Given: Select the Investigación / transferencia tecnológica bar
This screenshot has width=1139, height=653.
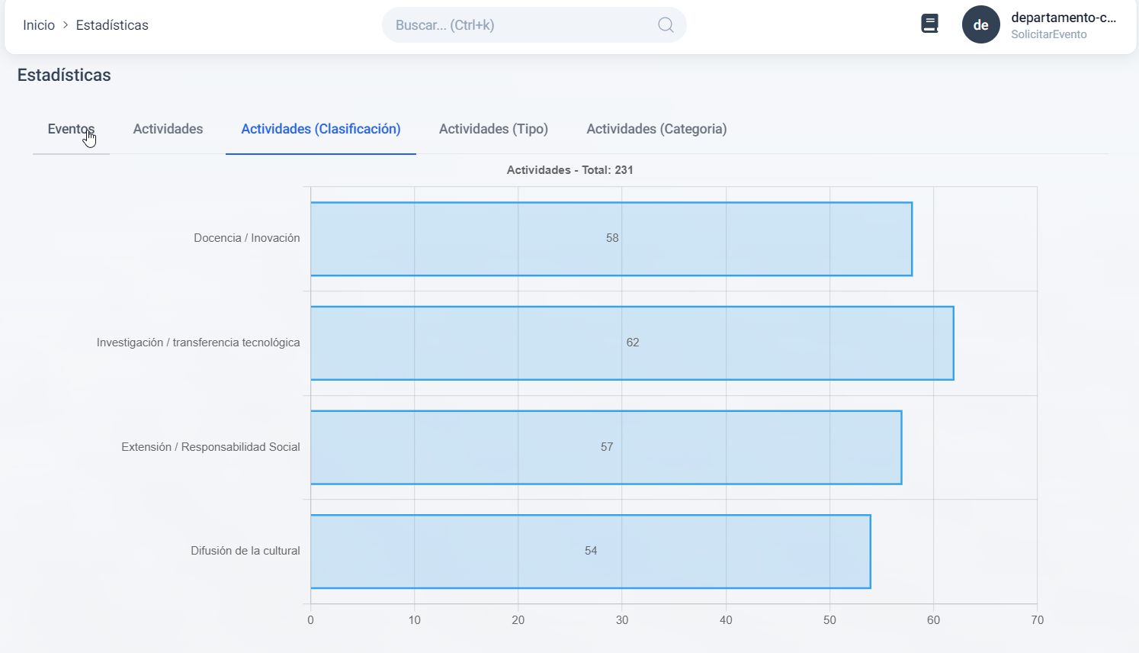Looking at the screenshot, I should pyautogui.click(x=631, y=343).
